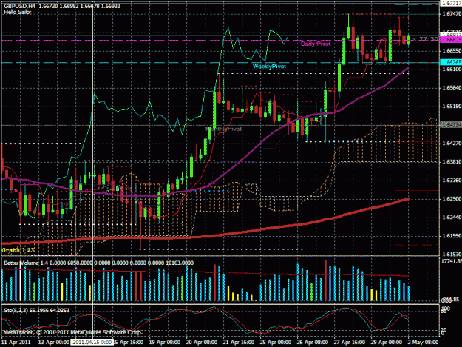Click the magenta daily pivot price tag
The height and width of the screenshot is (347, 462).
point(451,40)
